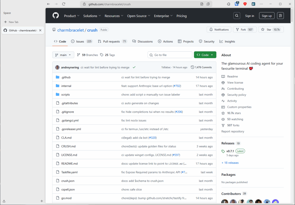Click the Bitwarden shield extension icon
Image resolution: width=295 pixels, height=205 pixels.
237,3
